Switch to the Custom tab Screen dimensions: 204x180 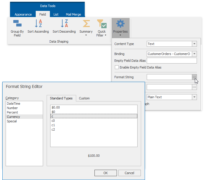pos(84,98)
